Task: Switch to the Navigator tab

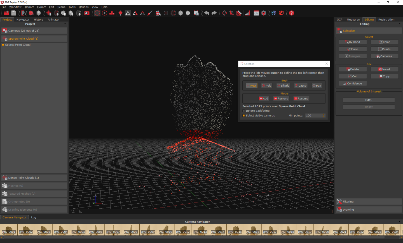Action: click(23, 20)
